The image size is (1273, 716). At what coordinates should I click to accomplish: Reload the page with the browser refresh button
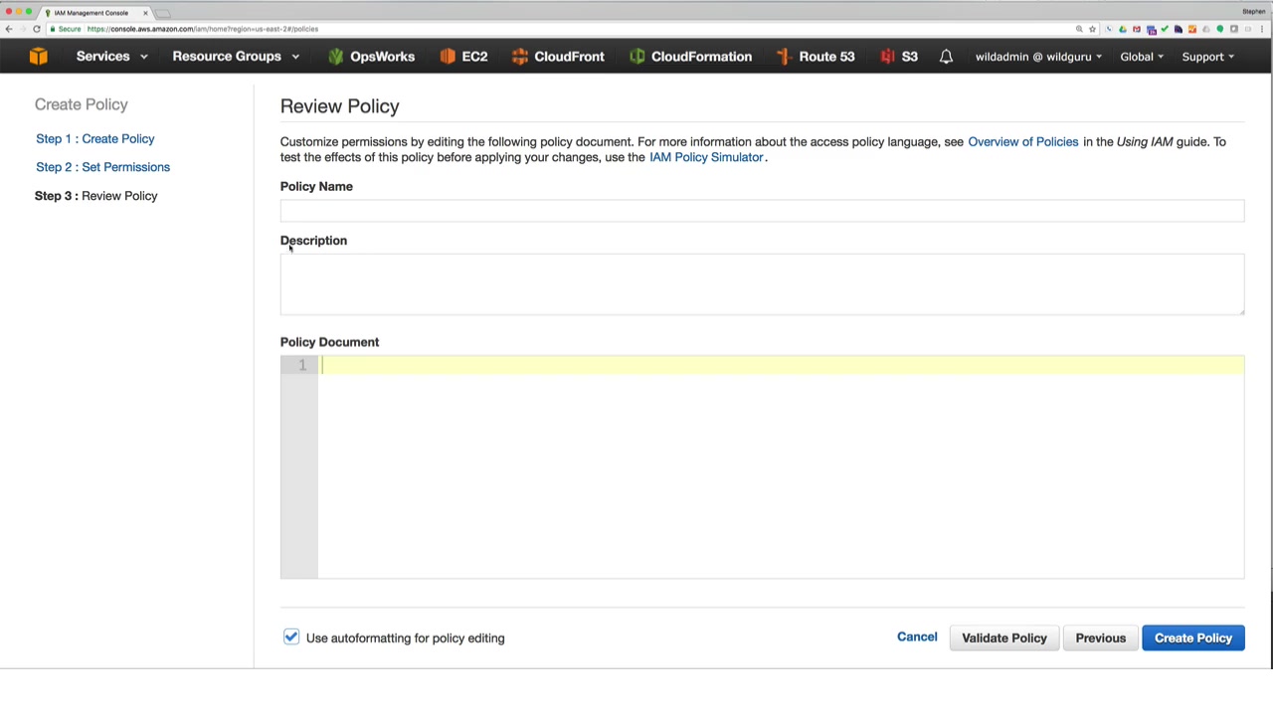point(37,29)
